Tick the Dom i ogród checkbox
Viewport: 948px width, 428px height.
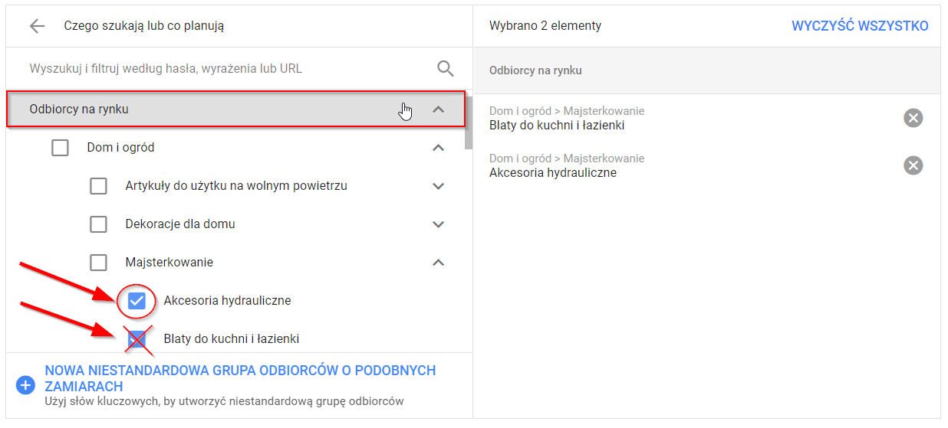point(60,148)
